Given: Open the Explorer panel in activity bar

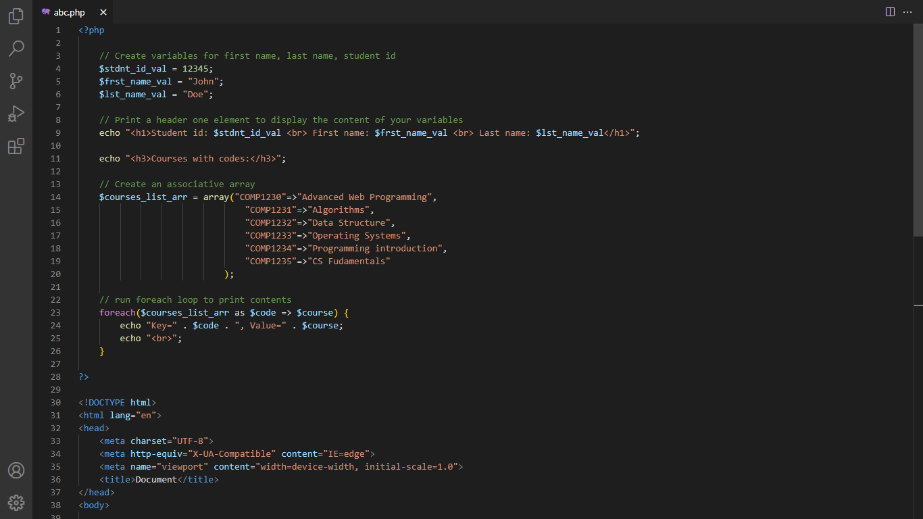Looking at the screenshot, I should [x=16, y=16].
